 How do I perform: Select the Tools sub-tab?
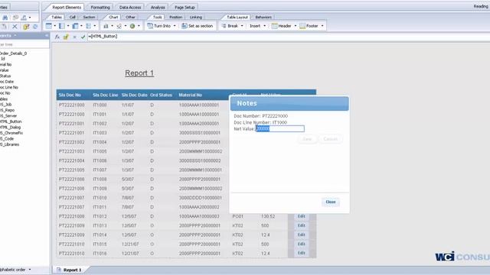(157, 17)
